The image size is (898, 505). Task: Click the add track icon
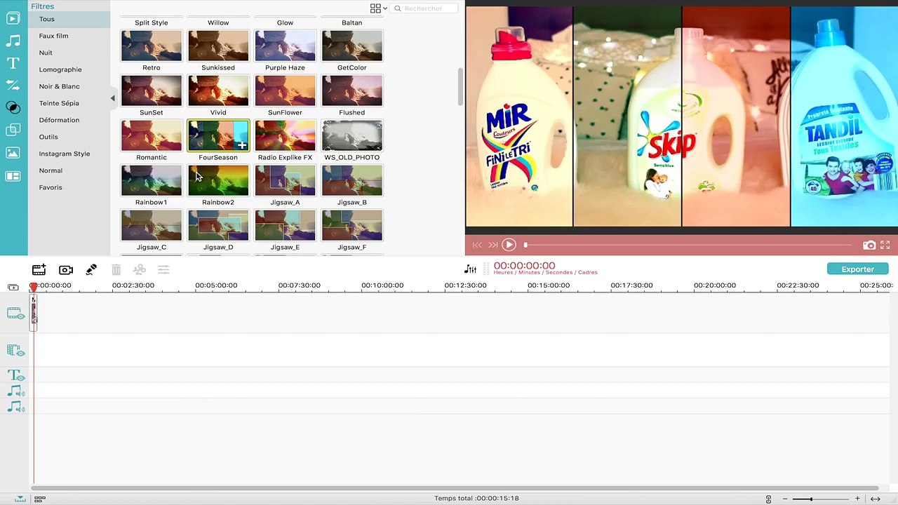pyautogui.click(x=13, y=287)
